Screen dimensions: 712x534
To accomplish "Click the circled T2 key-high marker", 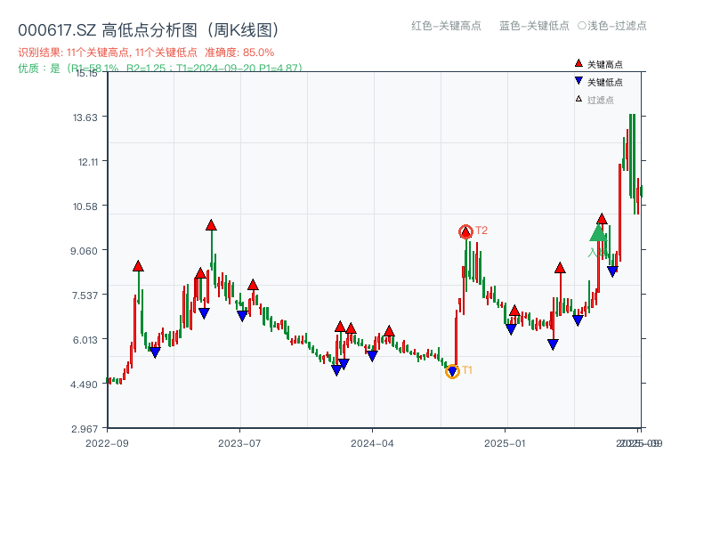I will tap(465, 231).
